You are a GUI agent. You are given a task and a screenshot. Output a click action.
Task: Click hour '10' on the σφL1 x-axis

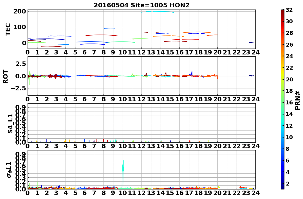coord(122,193)
